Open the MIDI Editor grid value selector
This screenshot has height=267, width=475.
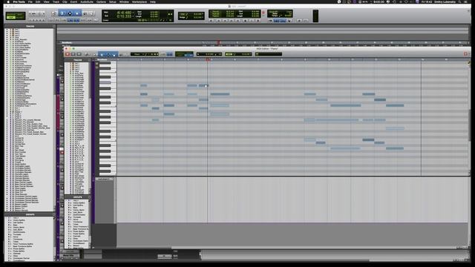pos(238,54)
